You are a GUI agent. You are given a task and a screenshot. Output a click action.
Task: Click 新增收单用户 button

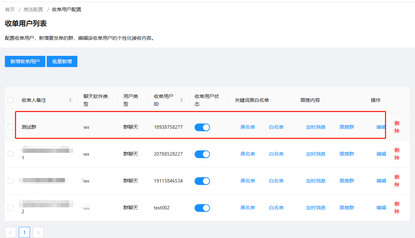[x=25, y=61]
